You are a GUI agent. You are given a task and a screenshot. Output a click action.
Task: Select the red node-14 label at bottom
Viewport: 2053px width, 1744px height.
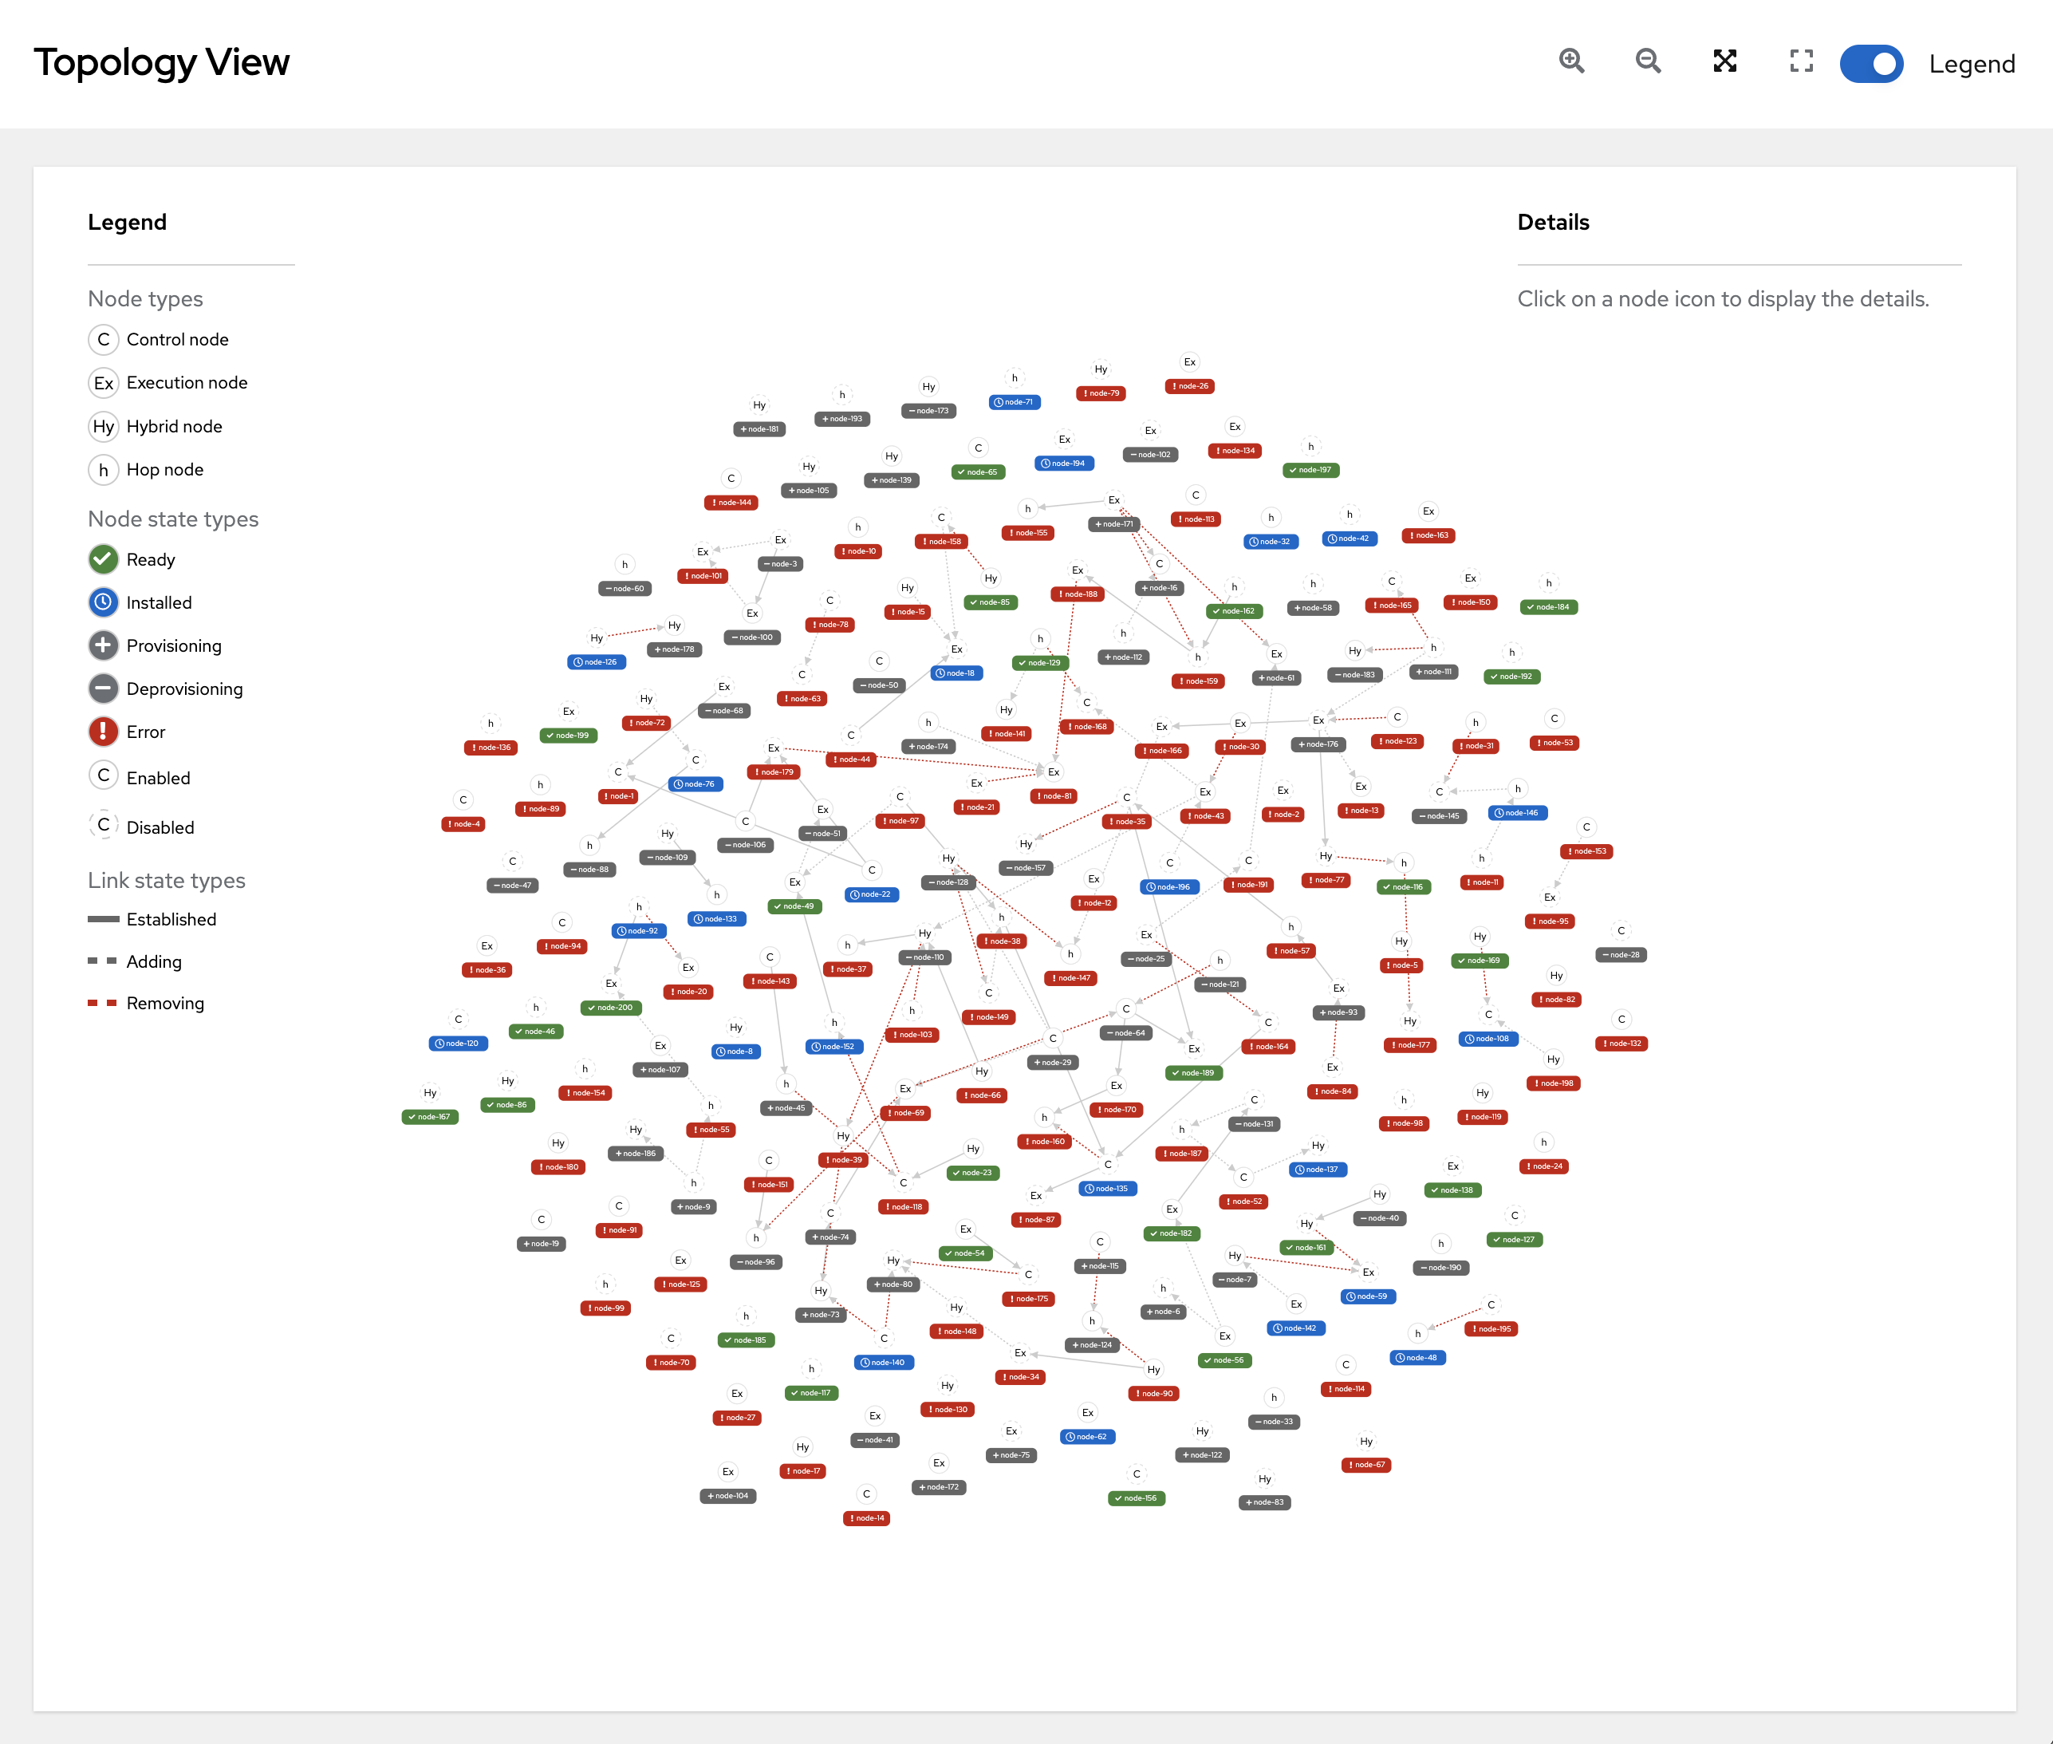[867, 1518]
